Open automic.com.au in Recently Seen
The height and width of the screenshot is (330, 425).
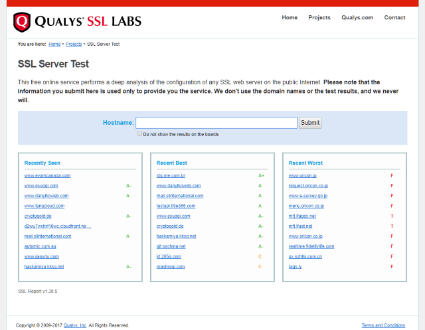pos(40,246)
